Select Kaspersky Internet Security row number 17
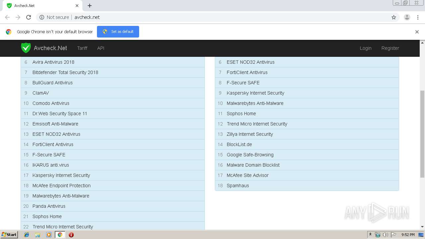The image size is (425, 239). [113, 175]
